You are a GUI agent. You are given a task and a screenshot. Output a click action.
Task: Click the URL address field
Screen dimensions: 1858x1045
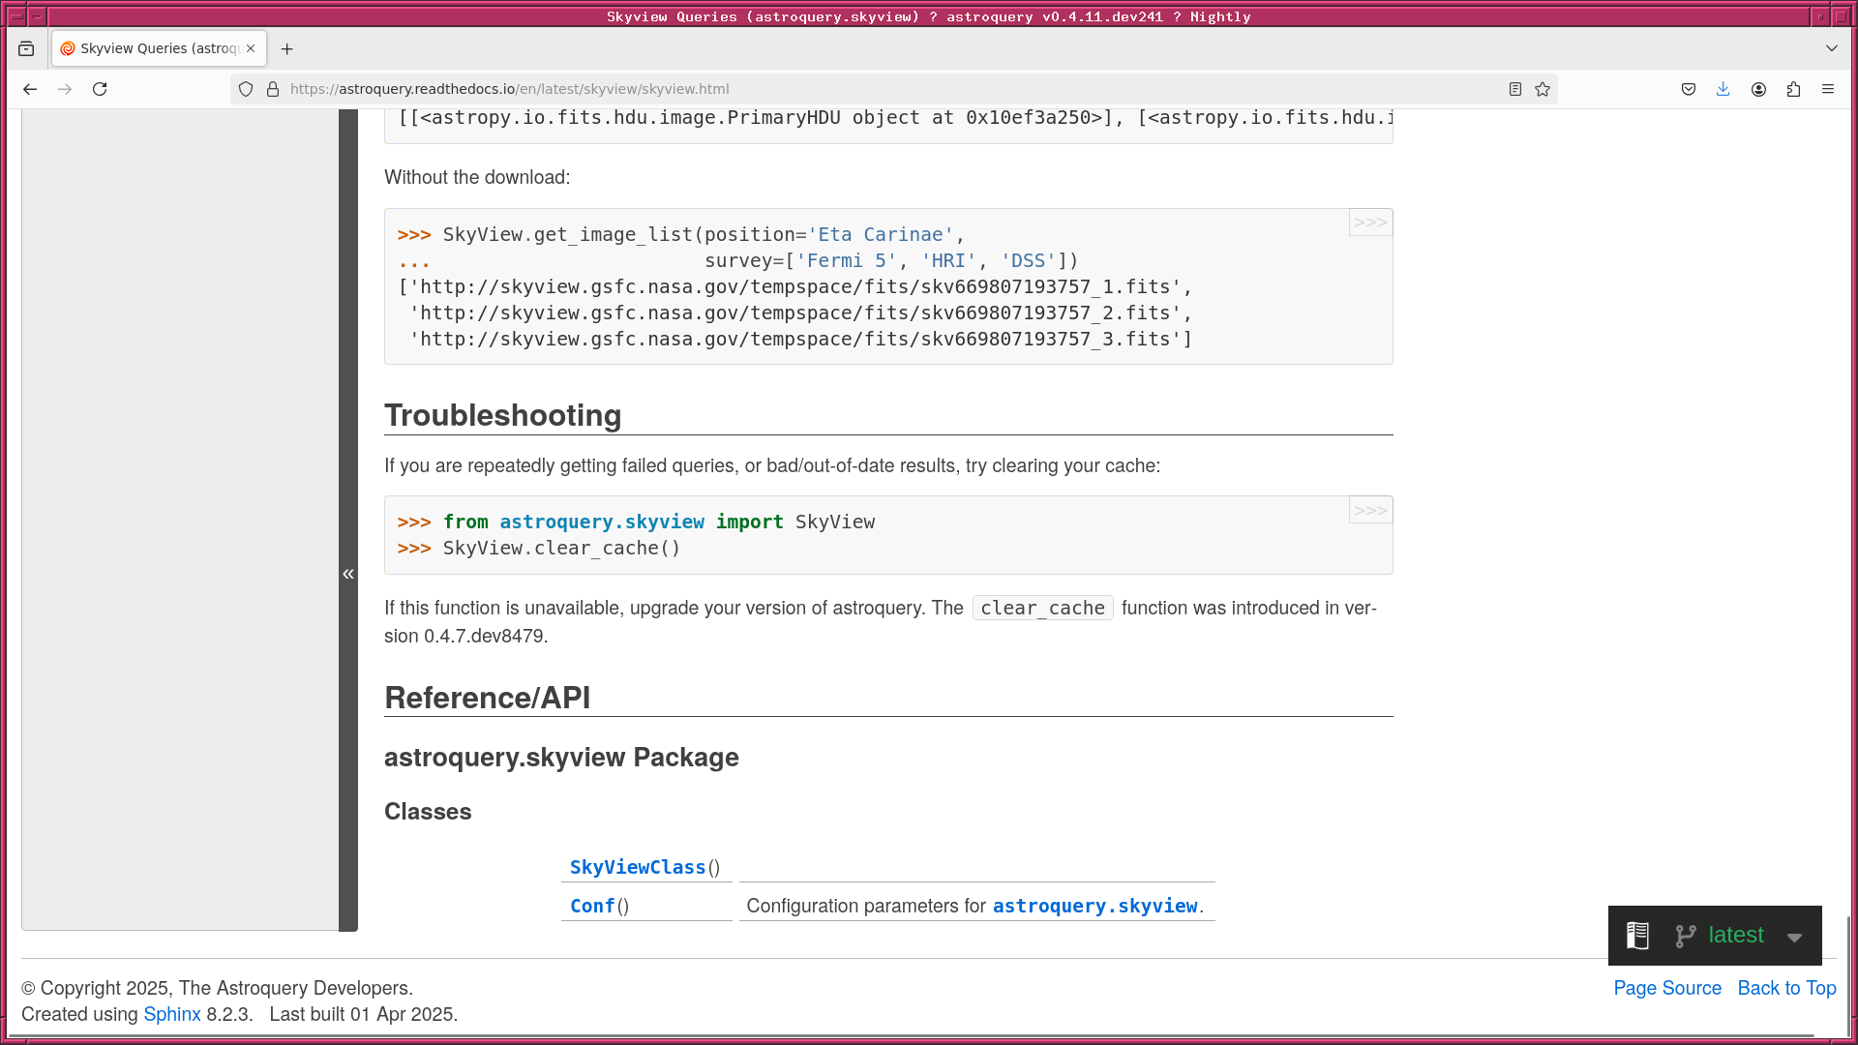tap(871, 89)
